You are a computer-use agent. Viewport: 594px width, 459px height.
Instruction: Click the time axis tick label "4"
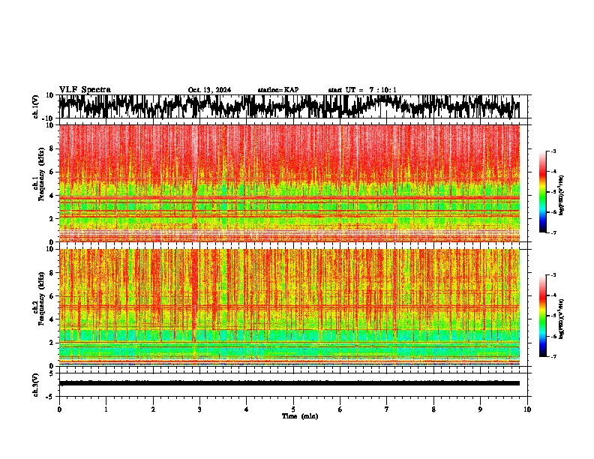click(x=247, y=409)
